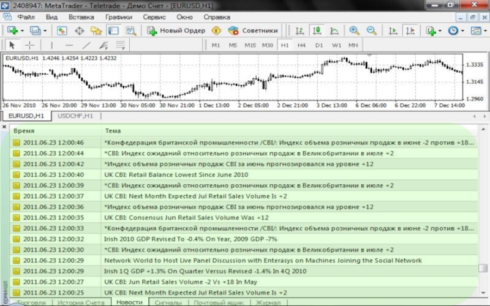Open the Вид menu

(x=52, y=17)
